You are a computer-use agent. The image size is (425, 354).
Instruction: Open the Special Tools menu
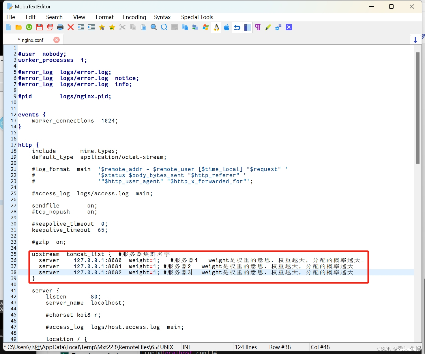197,17
